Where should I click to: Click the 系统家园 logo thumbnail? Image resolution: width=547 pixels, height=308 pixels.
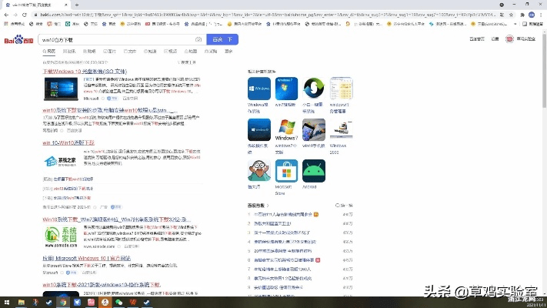(x=61, y=236)
